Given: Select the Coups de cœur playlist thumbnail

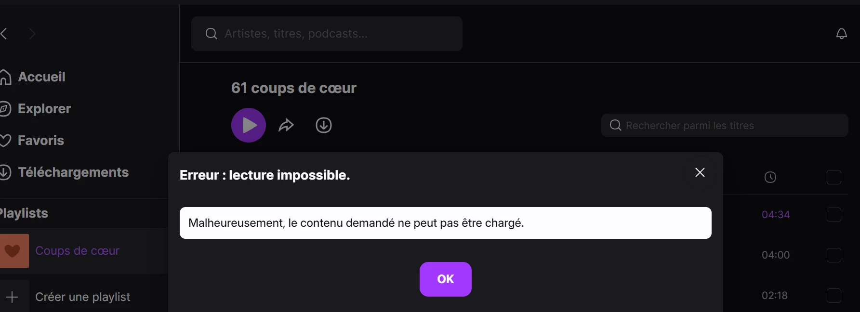Looking at the screenshot, I should pyautogui.click(x=13, y=251).
